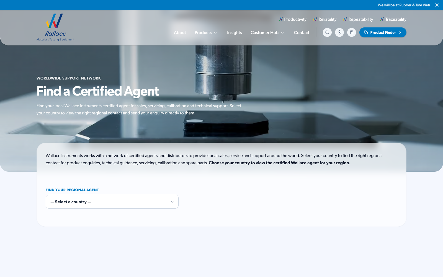
Task: Open the clipboard quote basket icon
Action: [x=352, y=32]
